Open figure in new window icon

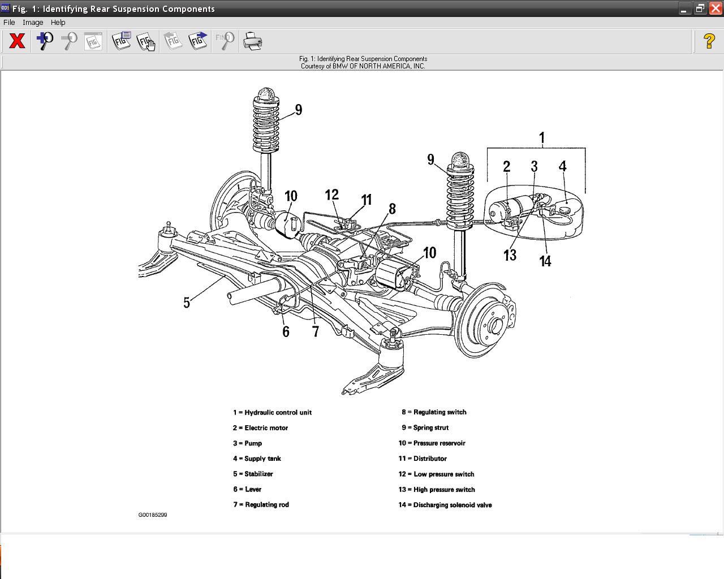122,41
